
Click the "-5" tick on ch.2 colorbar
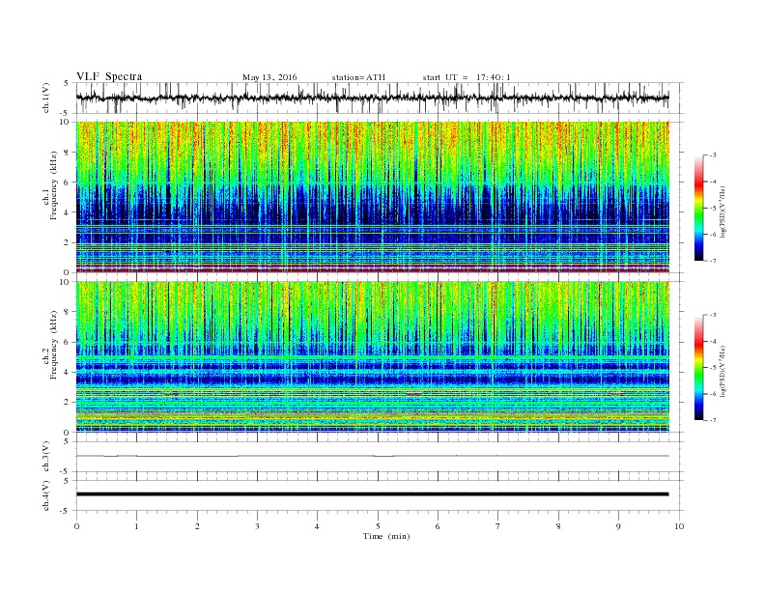coord(713,368)
